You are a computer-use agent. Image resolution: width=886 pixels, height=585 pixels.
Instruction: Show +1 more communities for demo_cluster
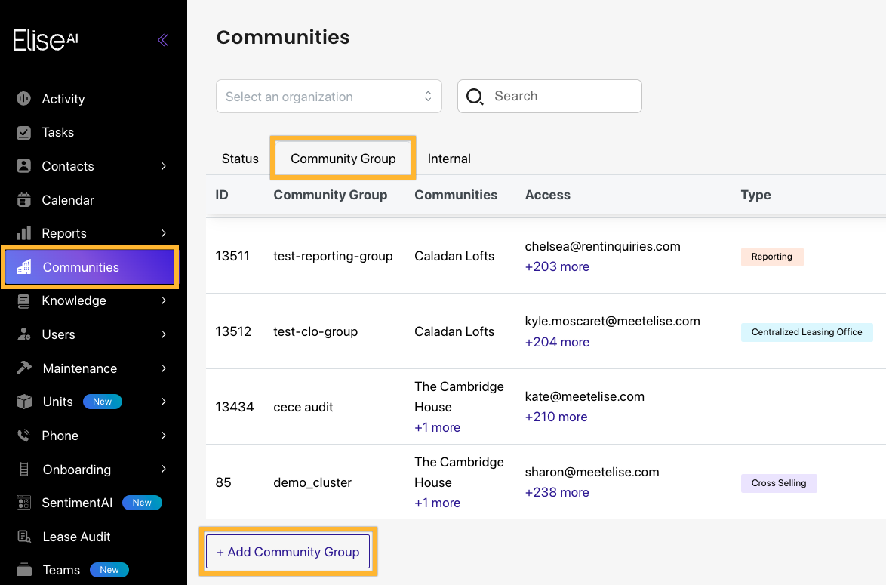[438, 503]
